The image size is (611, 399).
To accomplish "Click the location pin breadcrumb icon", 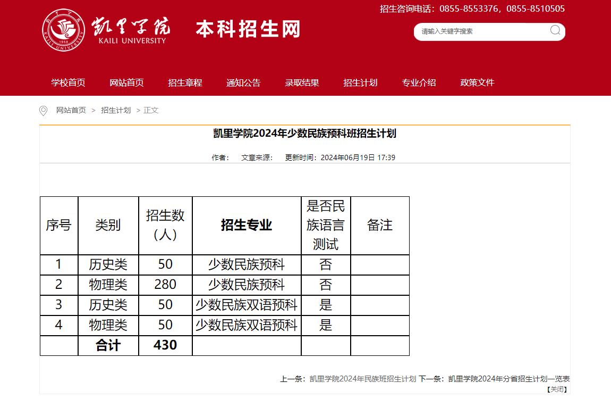I will [x=43, y=111].
